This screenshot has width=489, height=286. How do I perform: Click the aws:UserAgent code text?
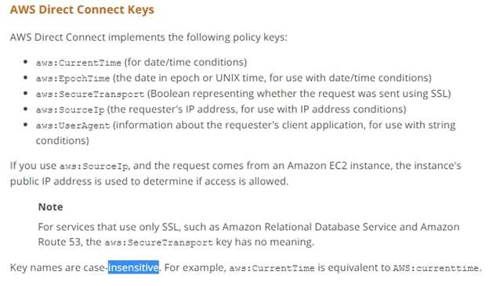tap(73, 126)
